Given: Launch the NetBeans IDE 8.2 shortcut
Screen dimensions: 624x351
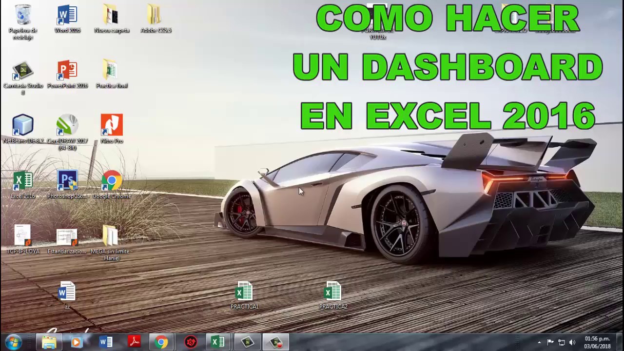Looking at the screenshot, I should tap(23, 129).
